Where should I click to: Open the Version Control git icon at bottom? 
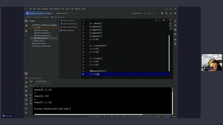(26, 113)
